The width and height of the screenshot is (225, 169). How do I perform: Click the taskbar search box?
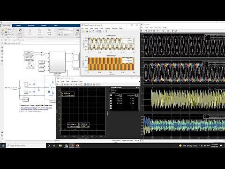(26, 146)
